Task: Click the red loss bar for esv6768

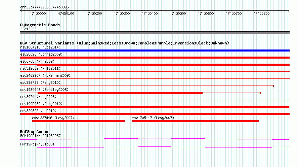Action: (163, 65)
